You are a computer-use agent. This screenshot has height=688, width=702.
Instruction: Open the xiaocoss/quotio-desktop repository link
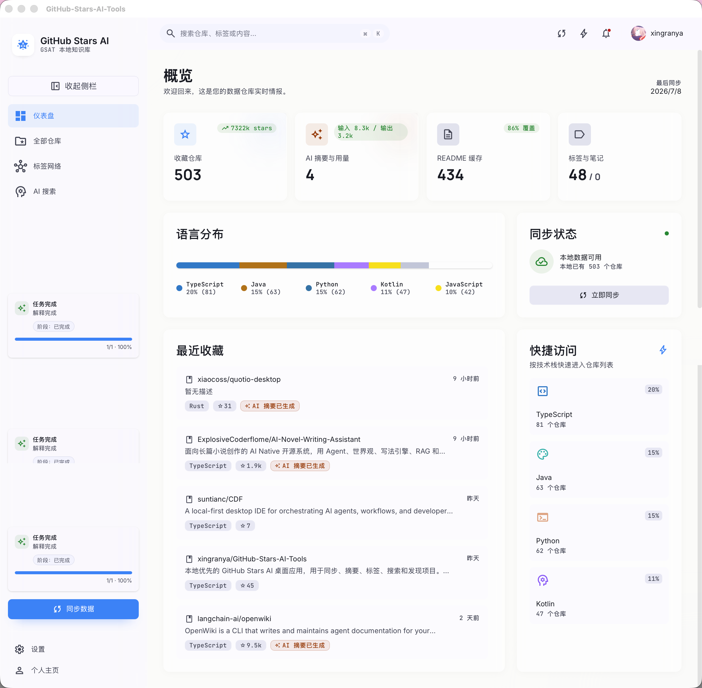point(239,379)
